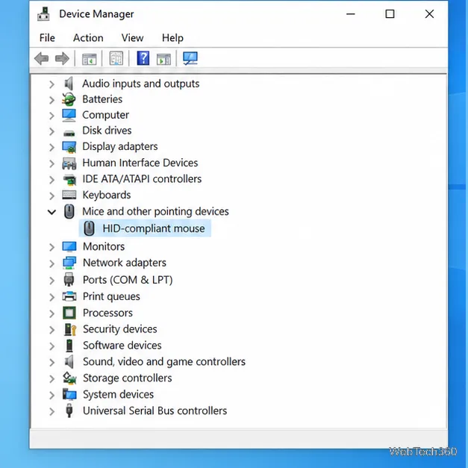468x468 pixels.
Task: Click the HID-compliant mouse device icon
Action: 89,228
